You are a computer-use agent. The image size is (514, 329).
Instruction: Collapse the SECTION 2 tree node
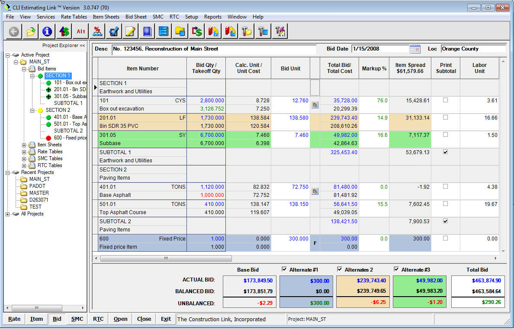[32, 110]
